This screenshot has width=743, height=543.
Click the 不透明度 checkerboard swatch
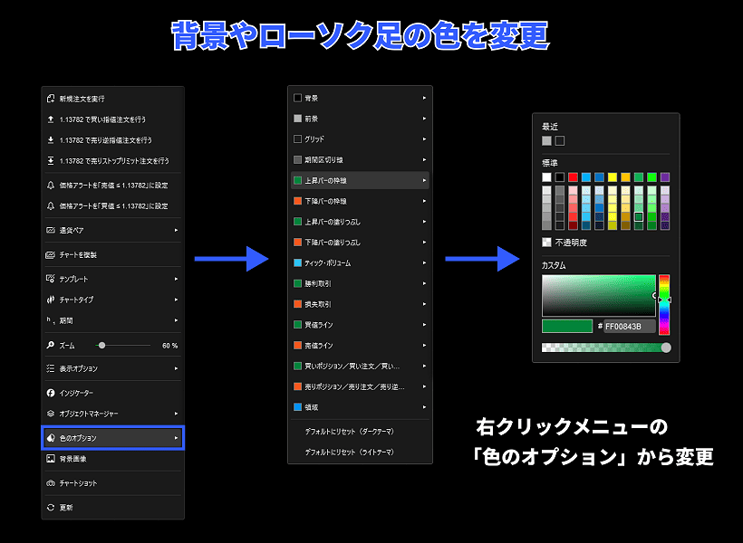(546, 242)
